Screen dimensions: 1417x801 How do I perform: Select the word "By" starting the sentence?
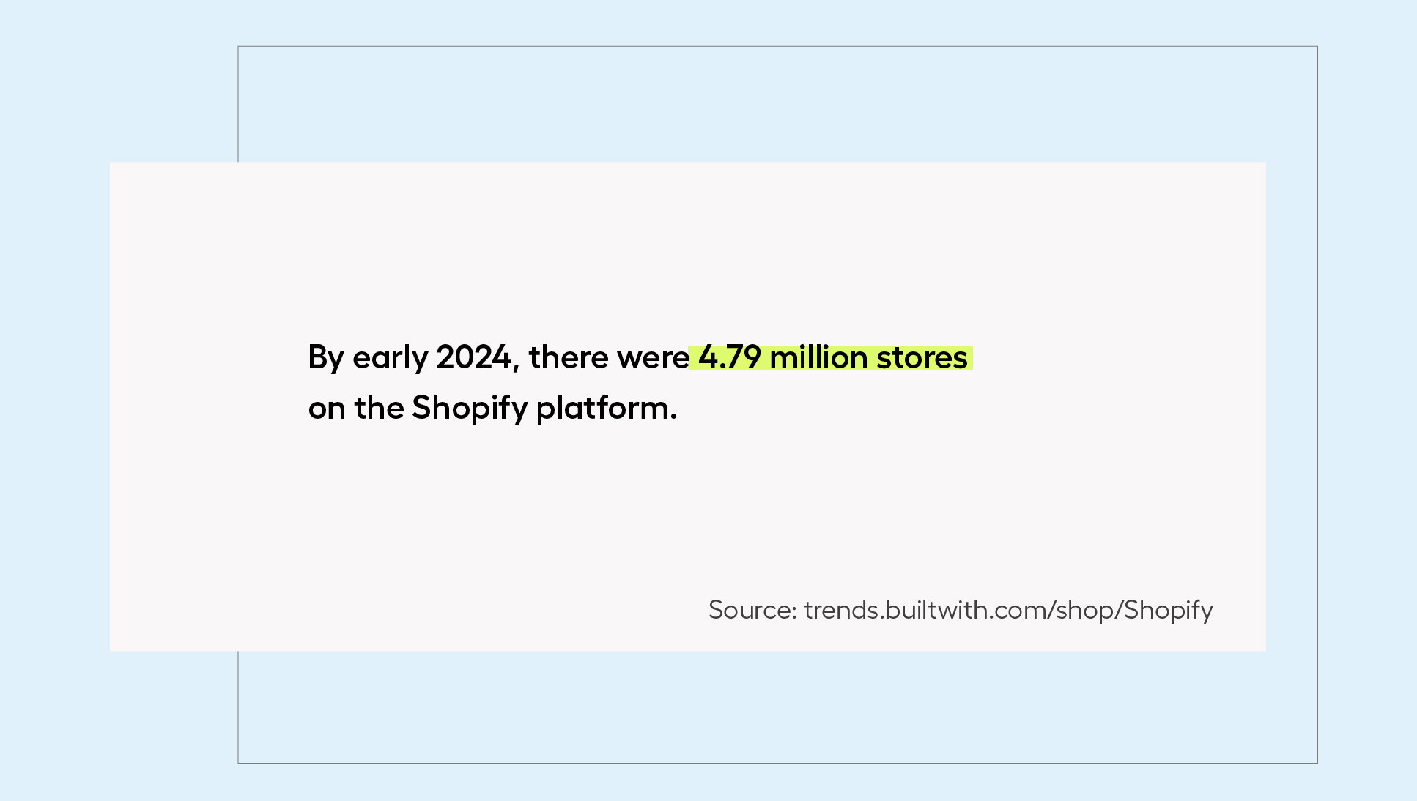(326, 359)
